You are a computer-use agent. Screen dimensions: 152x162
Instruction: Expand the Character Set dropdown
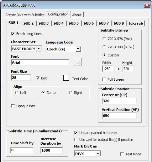tap(39, 49)
